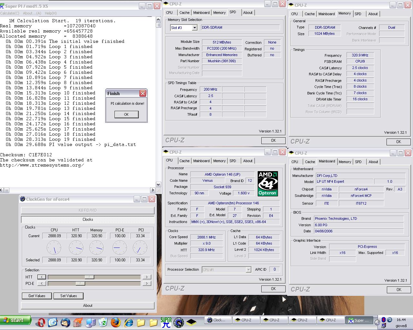The height and width of the screenshot is (330, 413).
Task: Click the ClockGen title bar icon
Action: point(23,199)
